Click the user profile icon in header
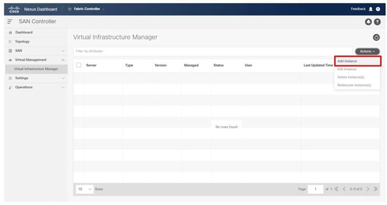The height and width of the screenshot is (205, 387). click(370, 9)
